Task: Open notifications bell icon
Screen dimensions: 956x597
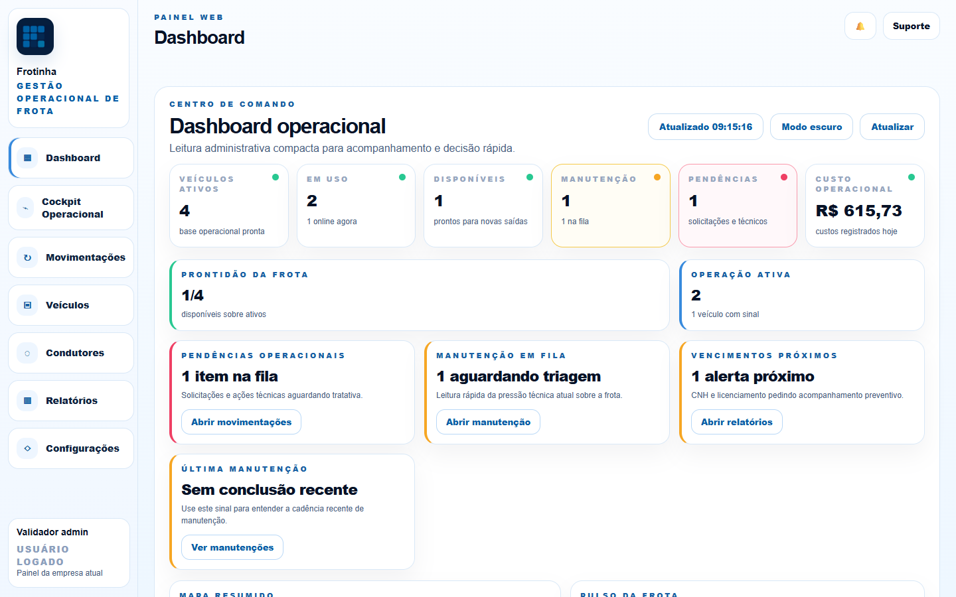Action: (860, 26)
